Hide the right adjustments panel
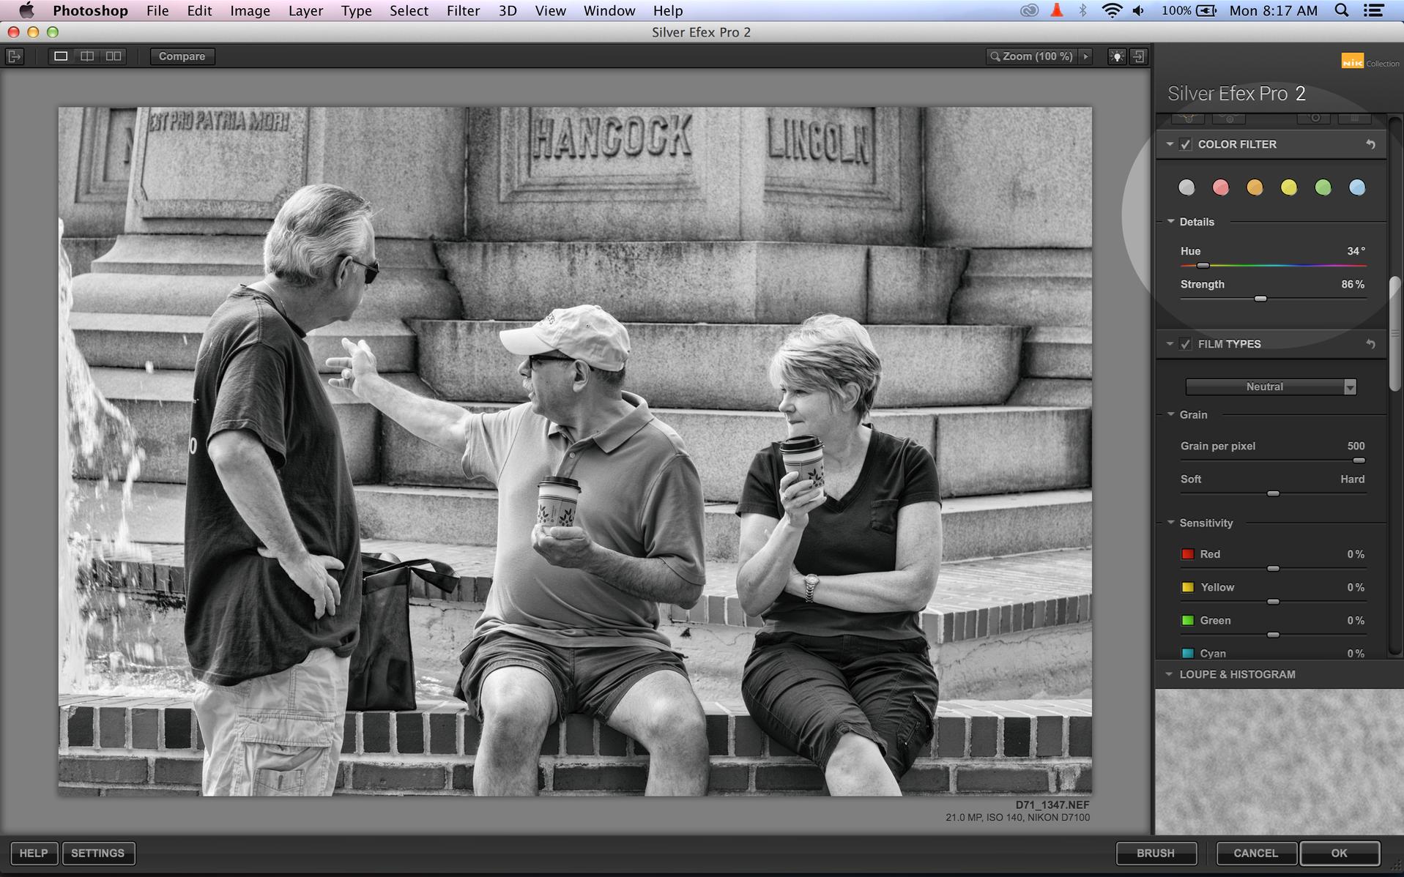Screen dimensions: 1404x877 click(x=1139, y=56)
